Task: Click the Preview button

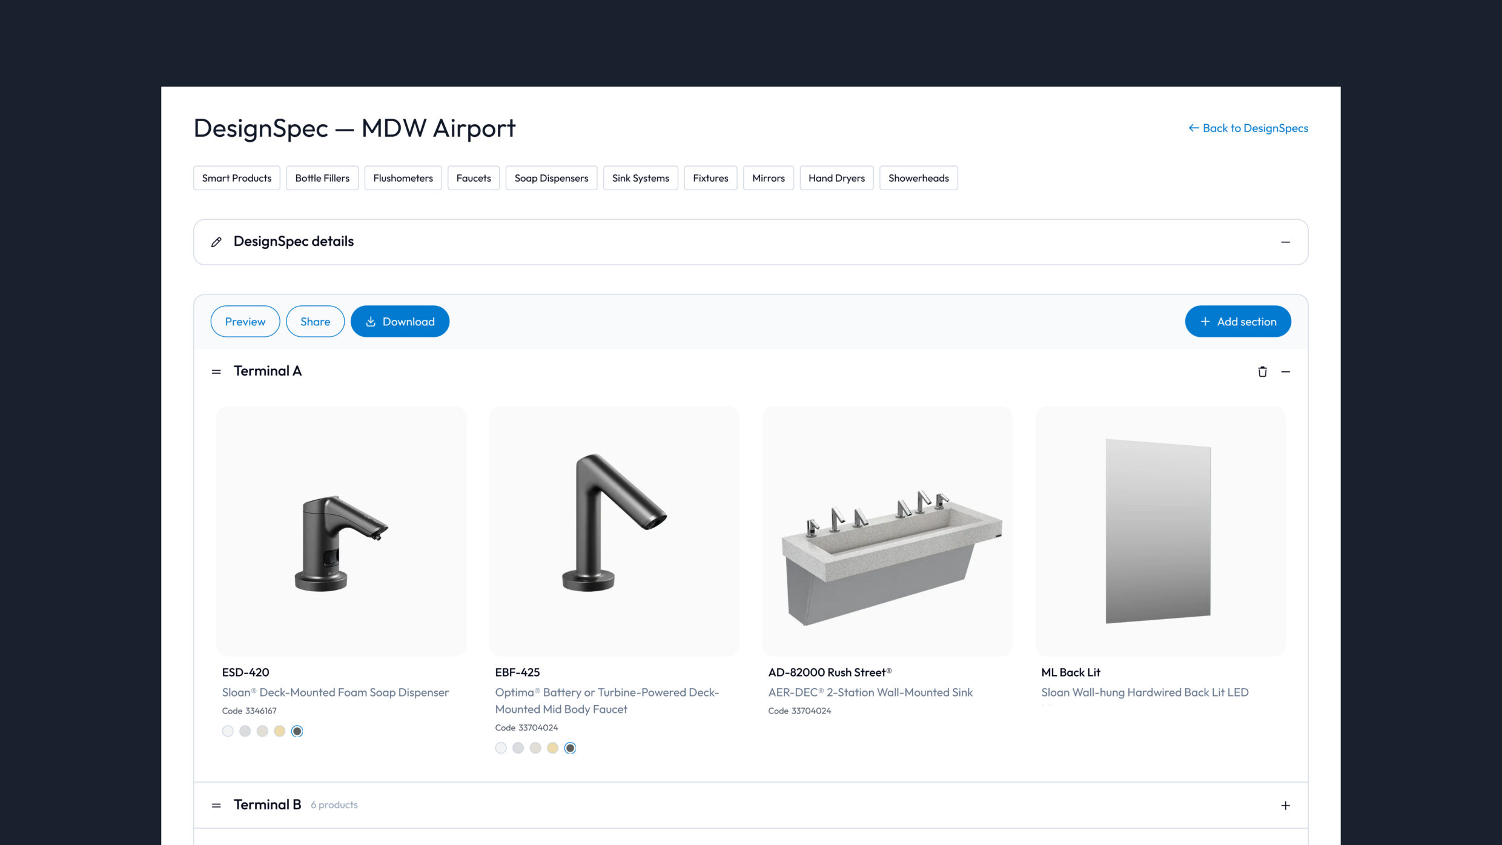Action: (x=245, y=322)
